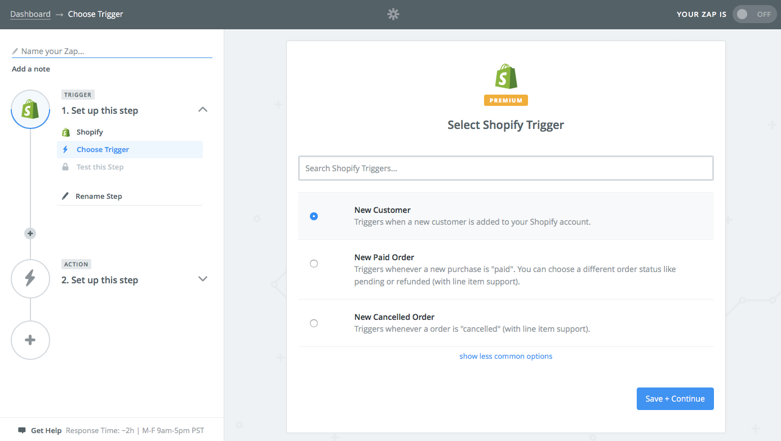This screenshot has width=781, height=441.
Task: Collapse step 1 with the up chevron
Action: [x=203, y=110]
